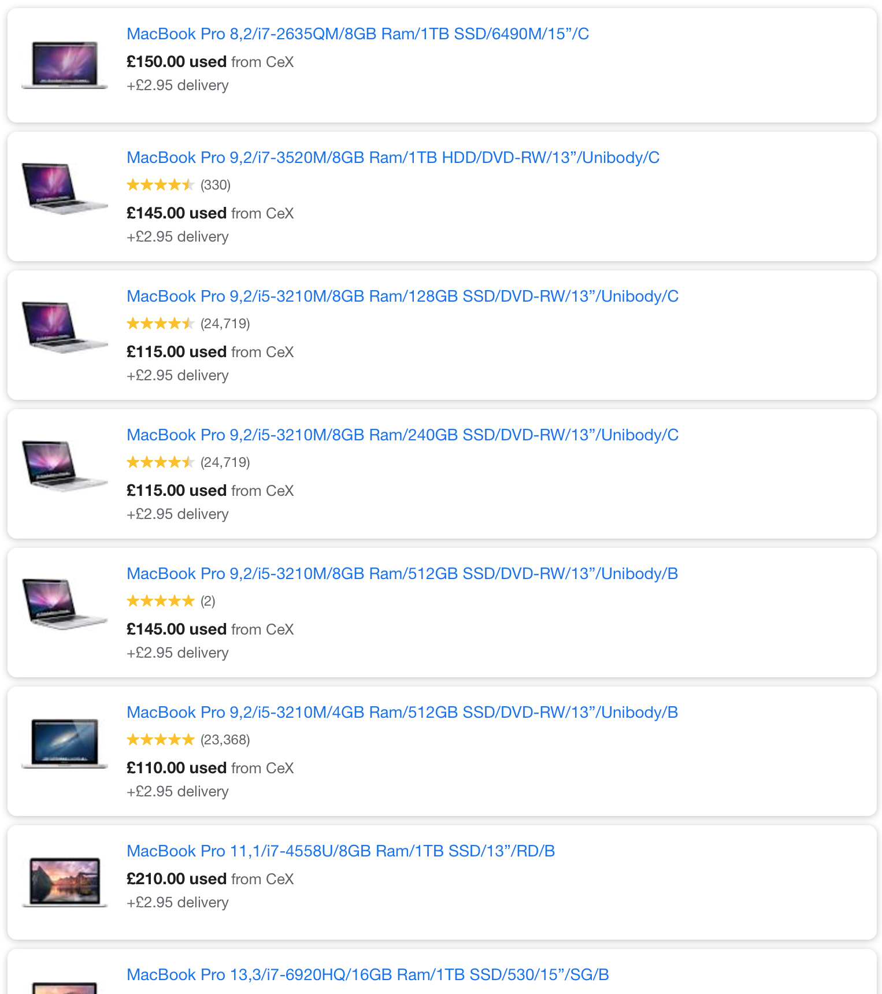Screen dimensions: 882x994
Task: Open MacBook Pro 9,2 i7-3520M 1TB HDD link
Action: click(x=393, y=158)
